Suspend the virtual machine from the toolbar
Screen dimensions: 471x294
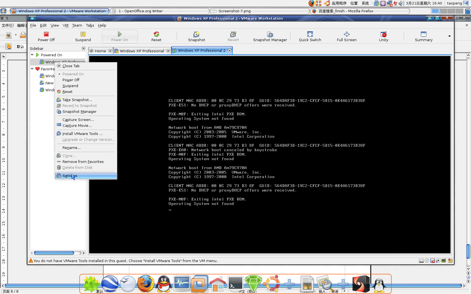click(x=83, y=37)
